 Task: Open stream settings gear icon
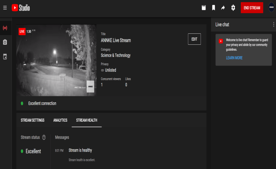click(233, 8)
